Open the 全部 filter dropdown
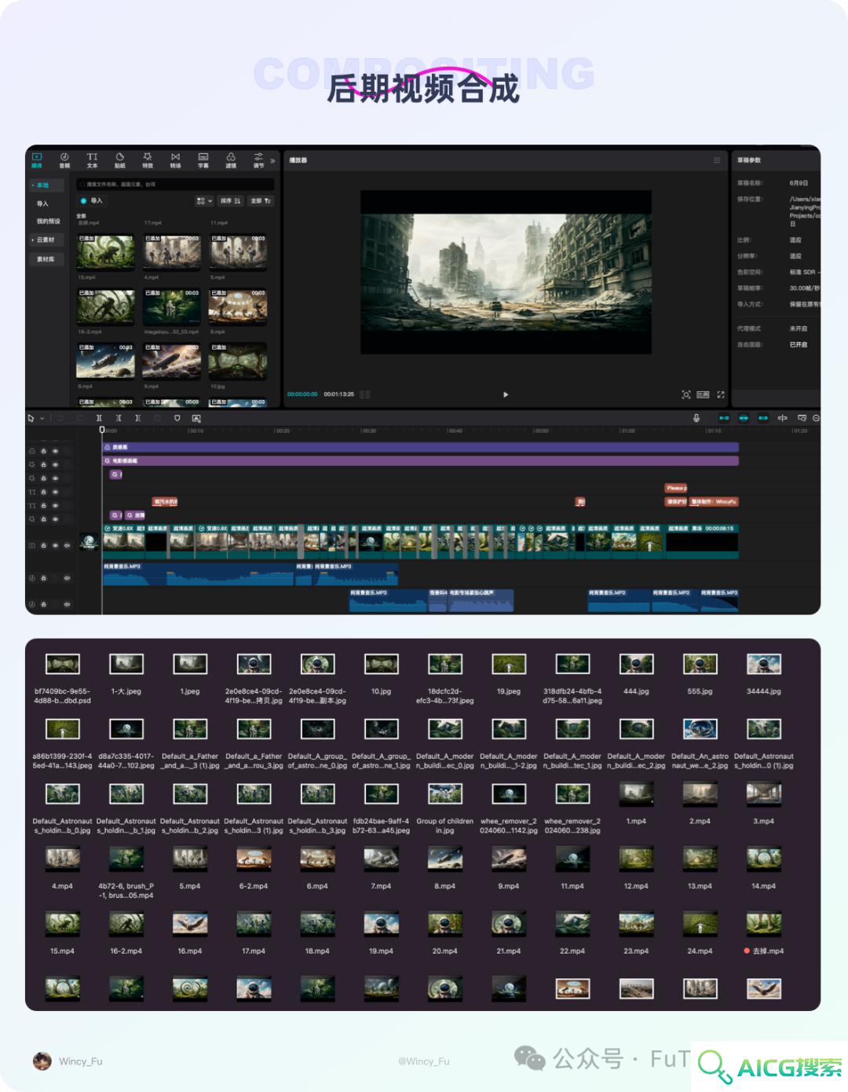This screenshot has height=1092, width=848. (261, 201)
